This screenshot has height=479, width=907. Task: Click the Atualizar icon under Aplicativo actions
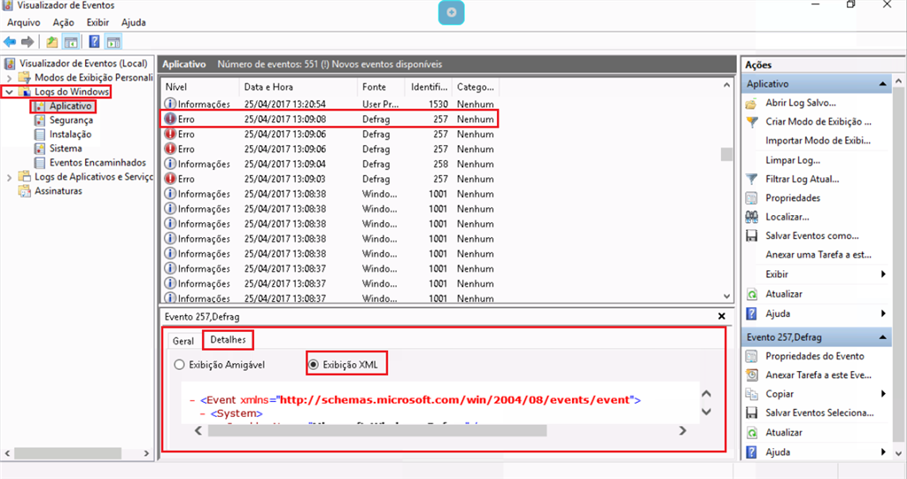(x=751, y=295)
